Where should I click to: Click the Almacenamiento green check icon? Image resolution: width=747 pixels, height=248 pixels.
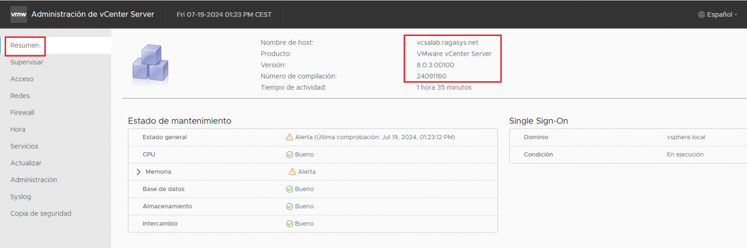coord(289,206)
